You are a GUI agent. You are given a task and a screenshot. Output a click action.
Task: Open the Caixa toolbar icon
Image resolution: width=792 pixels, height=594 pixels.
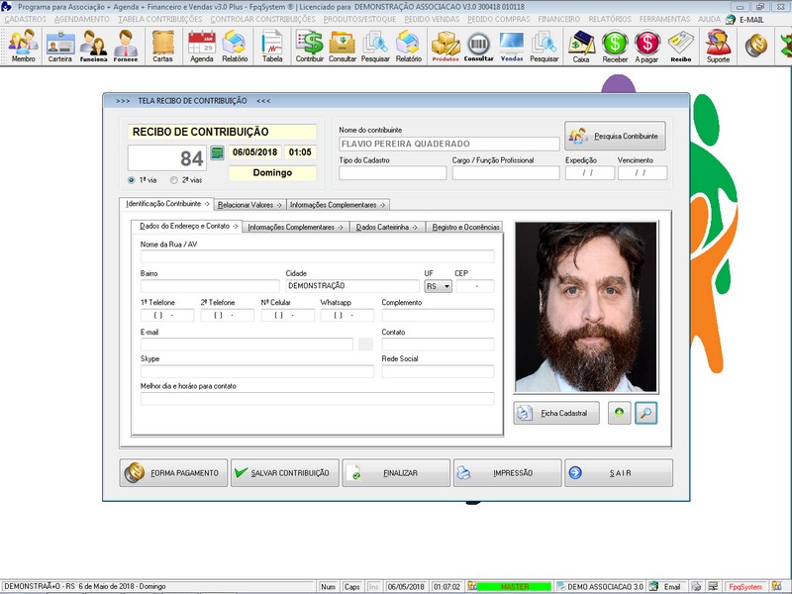coord(581,46)
